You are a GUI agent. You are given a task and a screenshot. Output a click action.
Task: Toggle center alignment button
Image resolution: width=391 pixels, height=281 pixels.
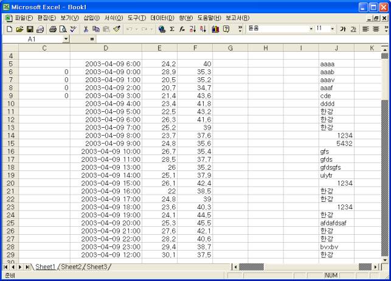click(x=376, y=29)
